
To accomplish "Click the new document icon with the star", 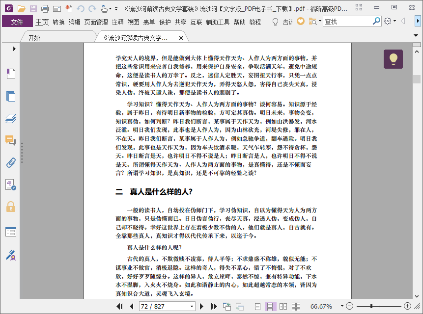I will tap(69, 9).
